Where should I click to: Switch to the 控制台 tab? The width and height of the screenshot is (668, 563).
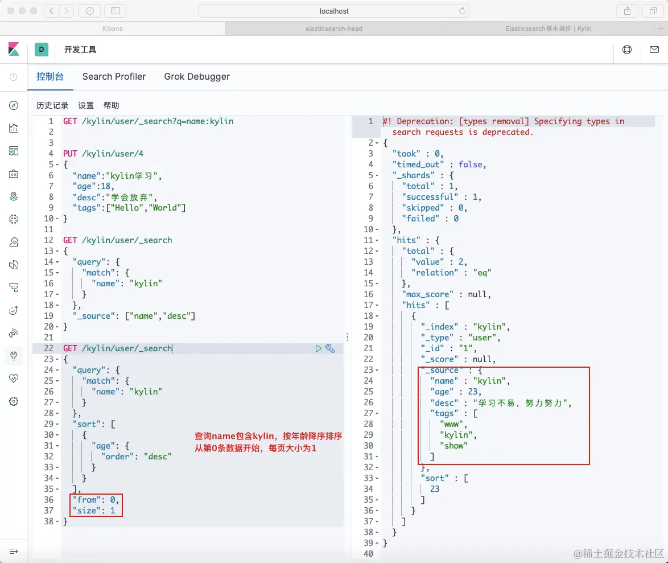pyautogui.click(x=50, y=77)
